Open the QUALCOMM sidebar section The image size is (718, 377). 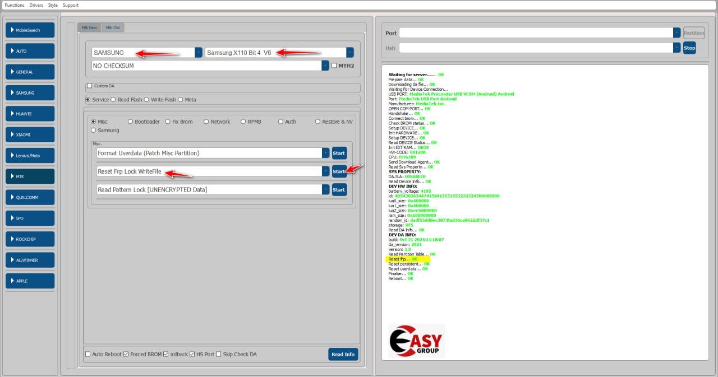tap(30, 197)
